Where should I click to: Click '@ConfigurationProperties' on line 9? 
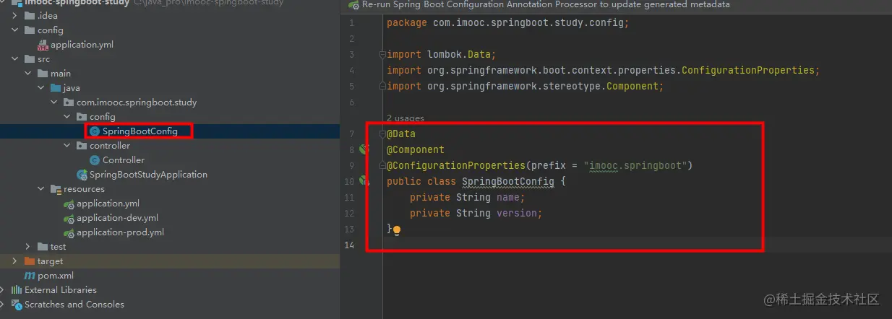pyautogui.click(x=456, y=166)
